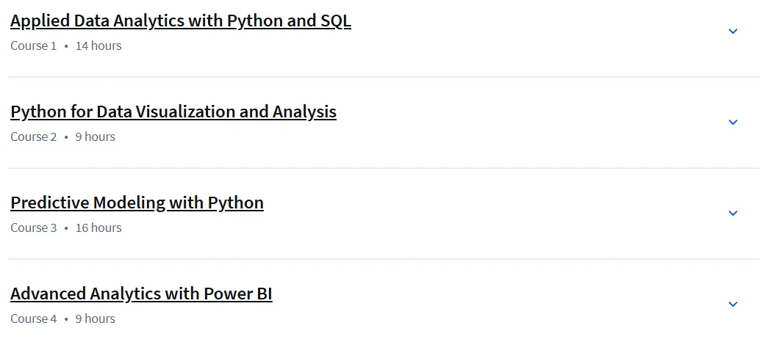This screenshot has width=768, height=342.
Task: Click the divider line above Advanced Analytics row
Action: click(384, 259)
